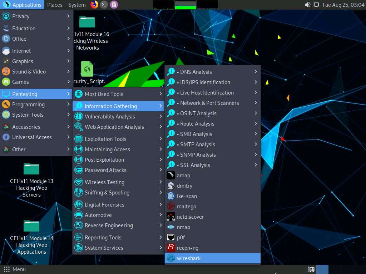Open the Applications menu
Image resolution: width=366 pixels, height=274 pixels.
22,5
